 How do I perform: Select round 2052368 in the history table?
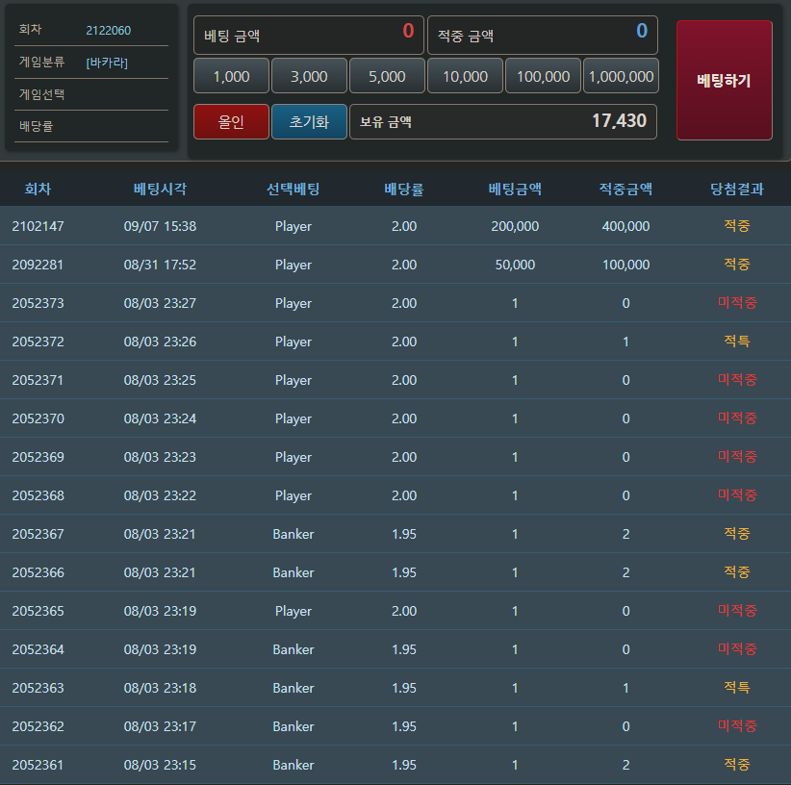38,495
